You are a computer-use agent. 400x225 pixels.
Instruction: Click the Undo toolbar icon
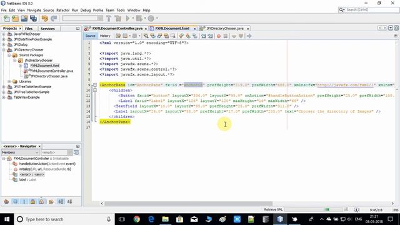tap(44, 18)
